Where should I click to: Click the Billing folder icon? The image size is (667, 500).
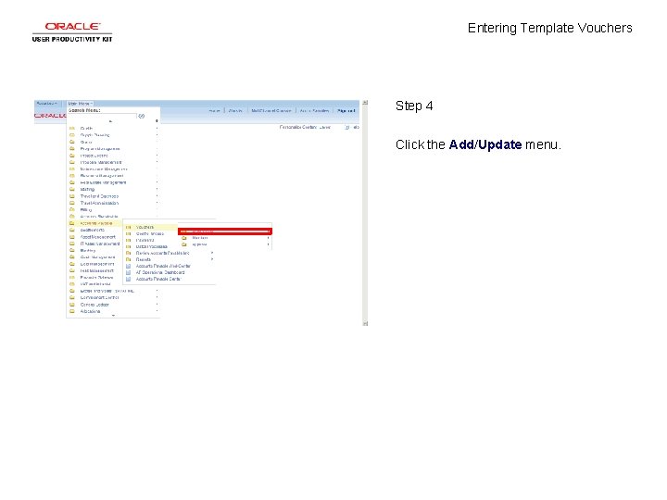click(72, 209)
